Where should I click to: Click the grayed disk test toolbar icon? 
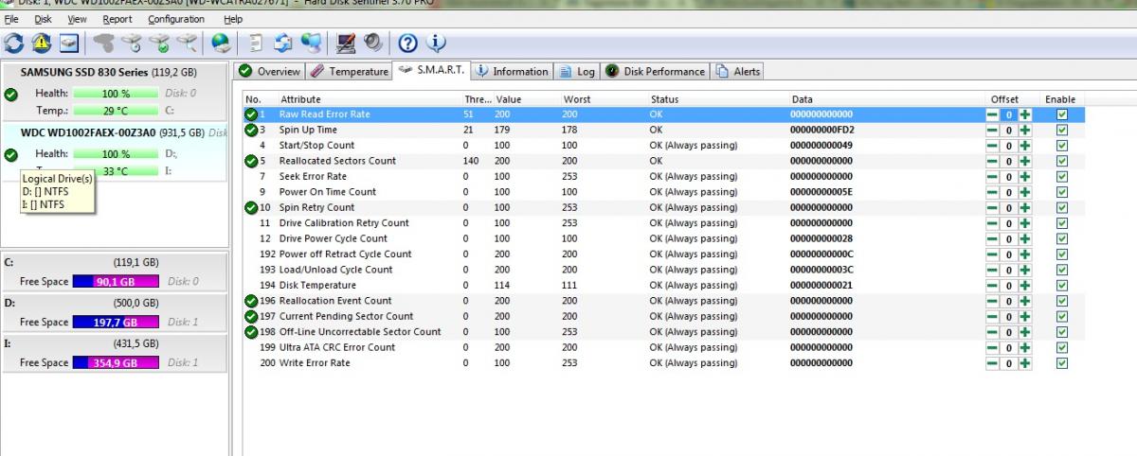tap(104, 43)
